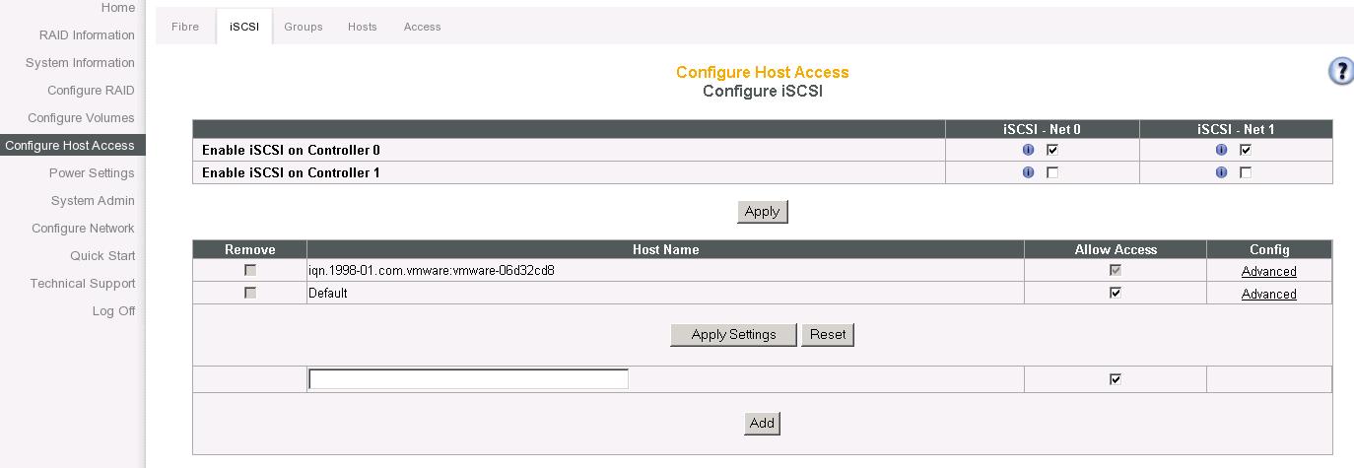Screen dimensions: 1354x468
Task: Uncheck iSCSI Net 0 on Controller 0
Action: click(1052, 150)
